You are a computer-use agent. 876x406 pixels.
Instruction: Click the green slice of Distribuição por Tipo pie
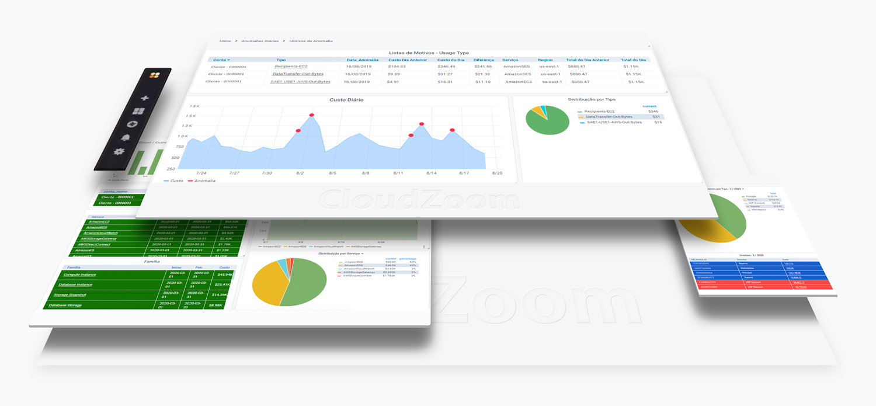552,124
